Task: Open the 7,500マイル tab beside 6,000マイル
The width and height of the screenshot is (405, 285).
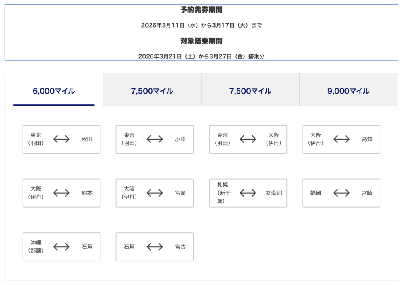Action: (x=152, y=91)
